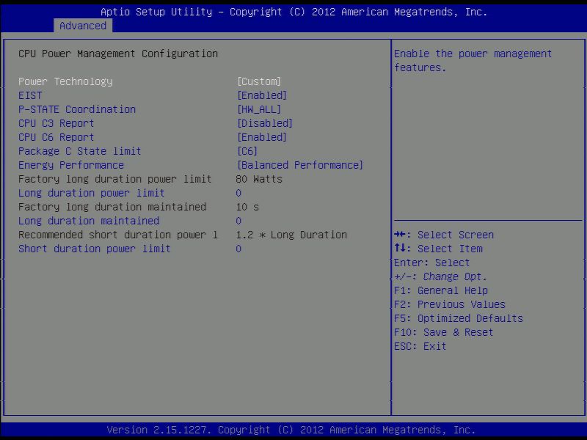This screenshot has width=587, height=440.
Task: Open the [Balanced Performance] dropdown
Action: click(300, 165)
